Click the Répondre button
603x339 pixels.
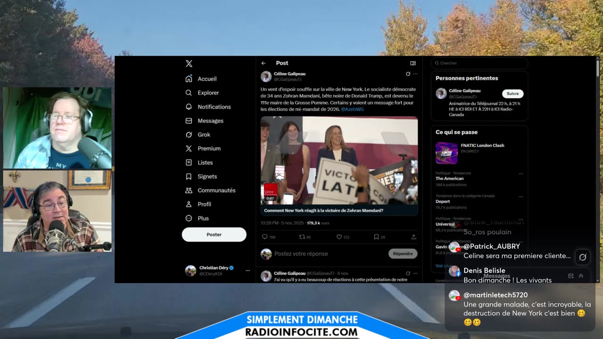[403, 254]
